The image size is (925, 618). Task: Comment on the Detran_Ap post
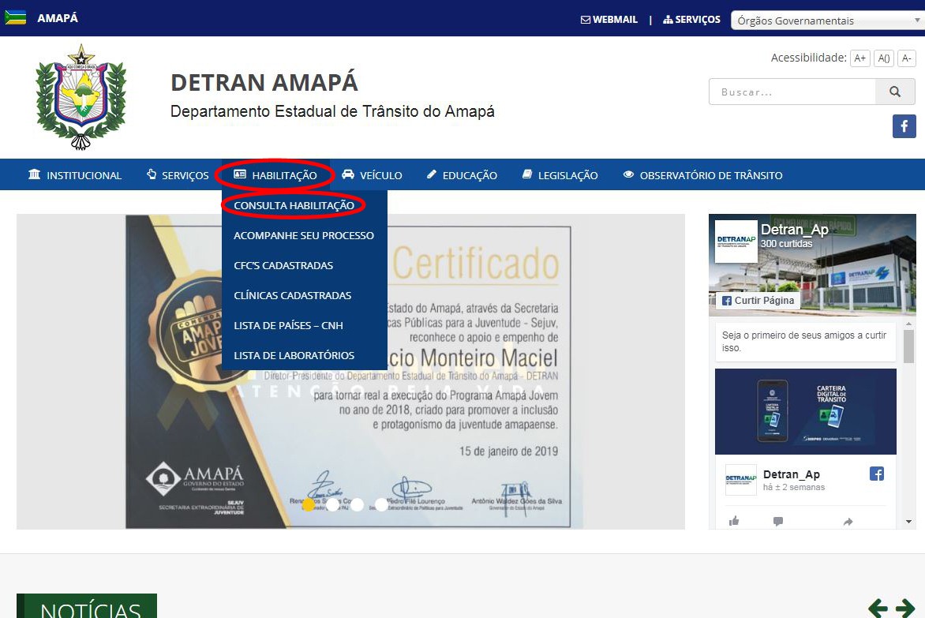point(778,521)
